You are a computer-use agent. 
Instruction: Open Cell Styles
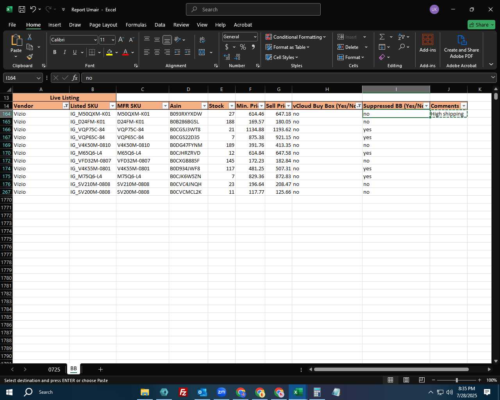pos(282,57)
